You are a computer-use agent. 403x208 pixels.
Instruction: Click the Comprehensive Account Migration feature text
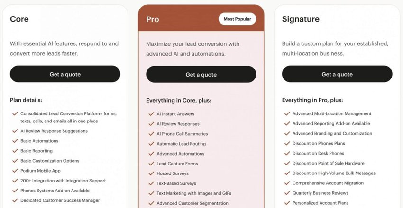pos(328,183)
